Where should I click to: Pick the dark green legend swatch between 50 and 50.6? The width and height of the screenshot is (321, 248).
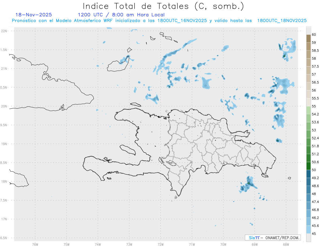tap(308, 166)
